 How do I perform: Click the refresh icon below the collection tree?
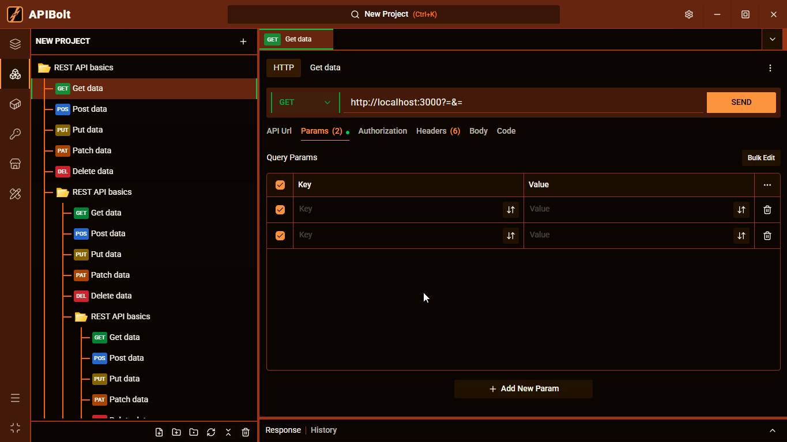click(211, 432)
